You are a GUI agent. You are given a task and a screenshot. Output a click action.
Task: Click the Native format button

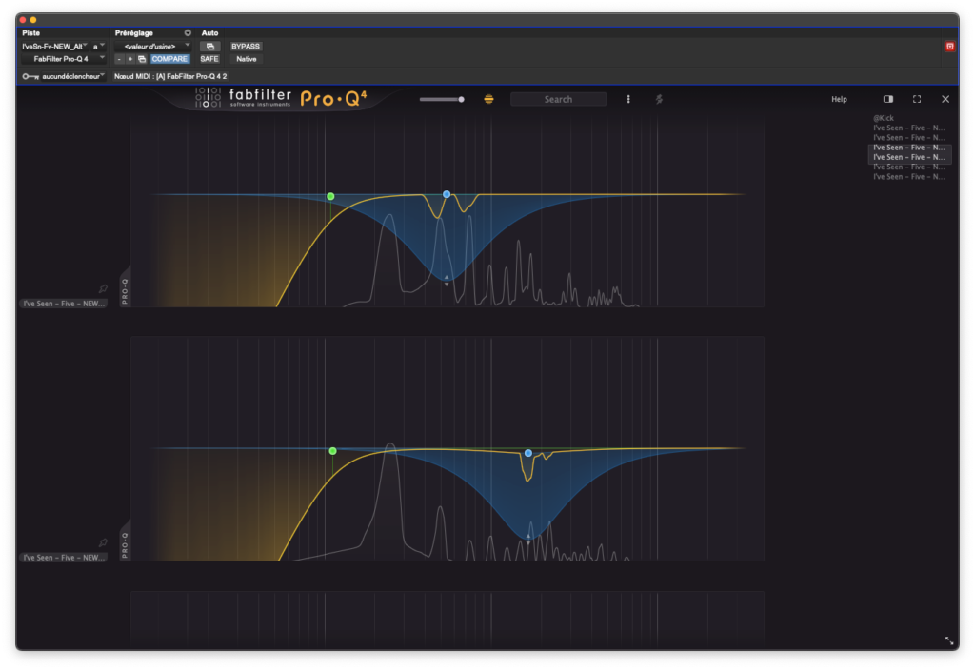[247, 59]
